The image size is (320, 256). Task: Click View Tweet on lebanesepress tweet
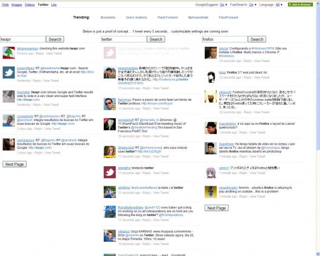click(54, 54)
